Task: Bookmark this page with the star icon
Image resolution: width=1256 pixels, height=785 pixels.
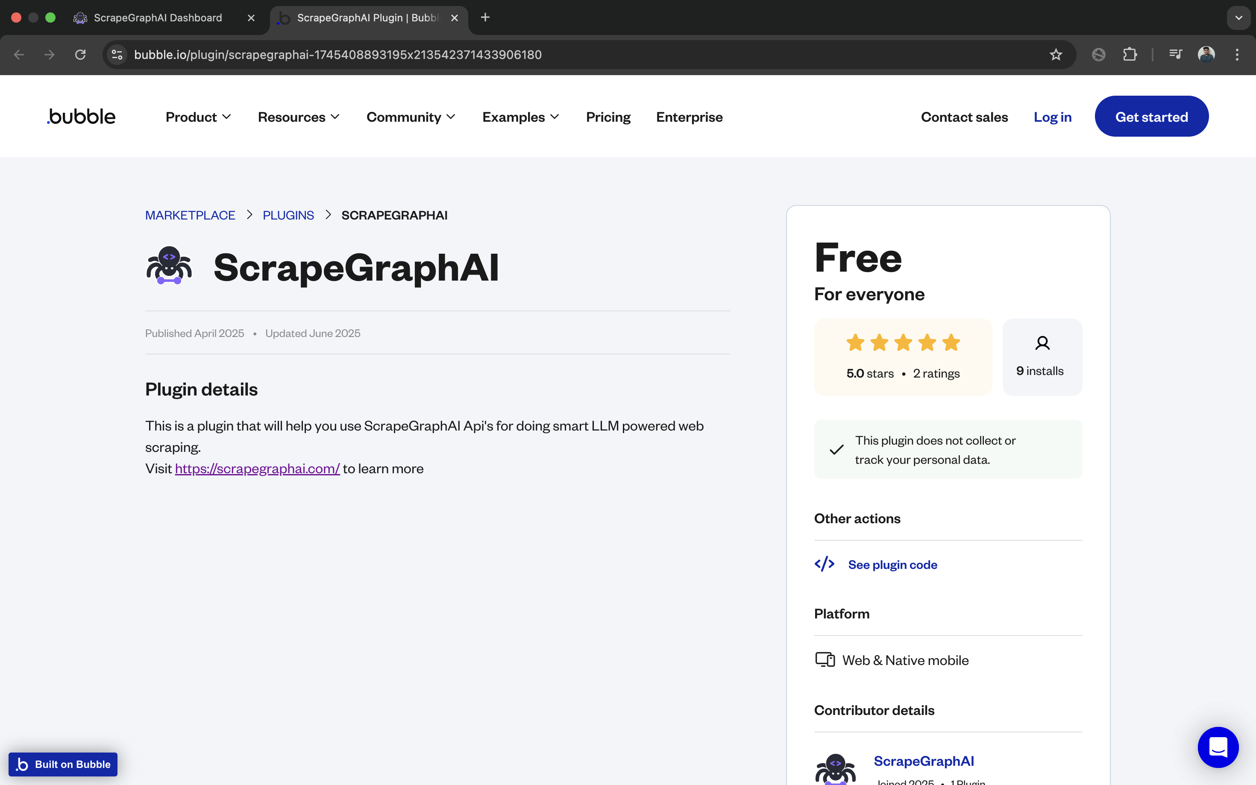Action: click(1056, 55)
